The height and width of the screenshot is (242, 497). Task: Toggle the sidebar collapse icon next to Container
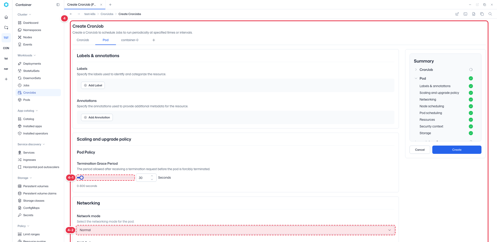(x=58, y=5)
